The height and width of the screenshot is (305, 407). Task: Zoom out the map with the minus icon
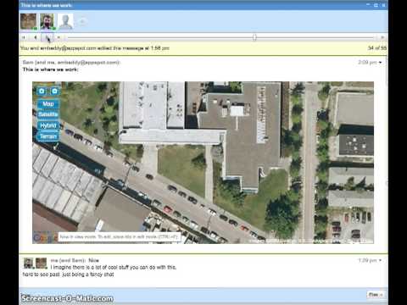54,91
